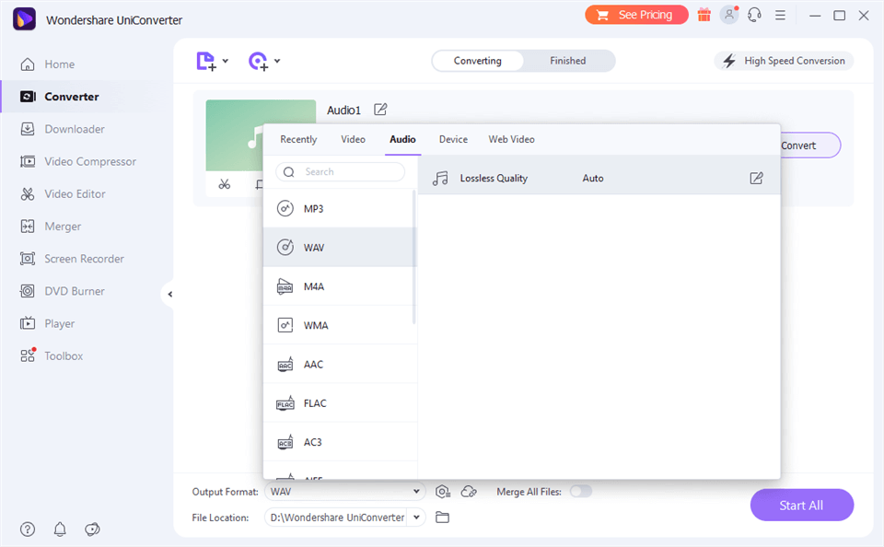Show the Finished list tab
The width and height of the screenshot is (884, 547).
point(568,61)
